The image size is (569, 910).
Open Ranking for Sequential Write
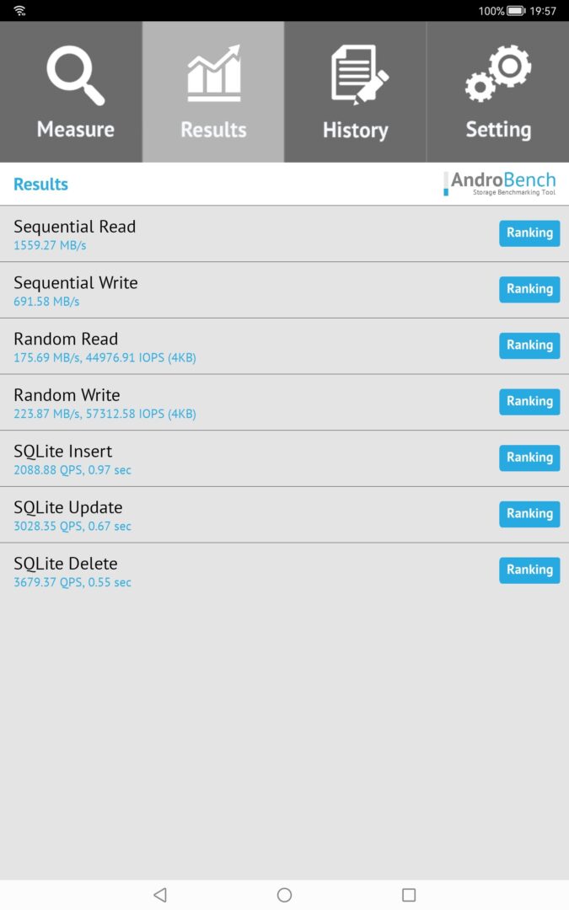529,289
